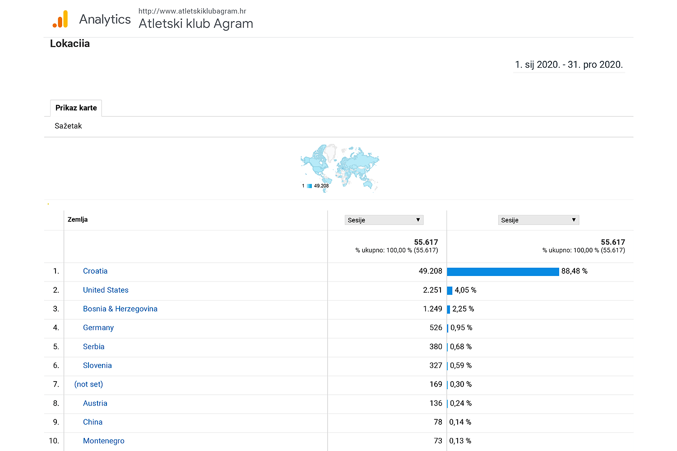
Task: Click the date range 1. sij 2020. - 31. pro 2020.
Action: (x=569, y=64)
